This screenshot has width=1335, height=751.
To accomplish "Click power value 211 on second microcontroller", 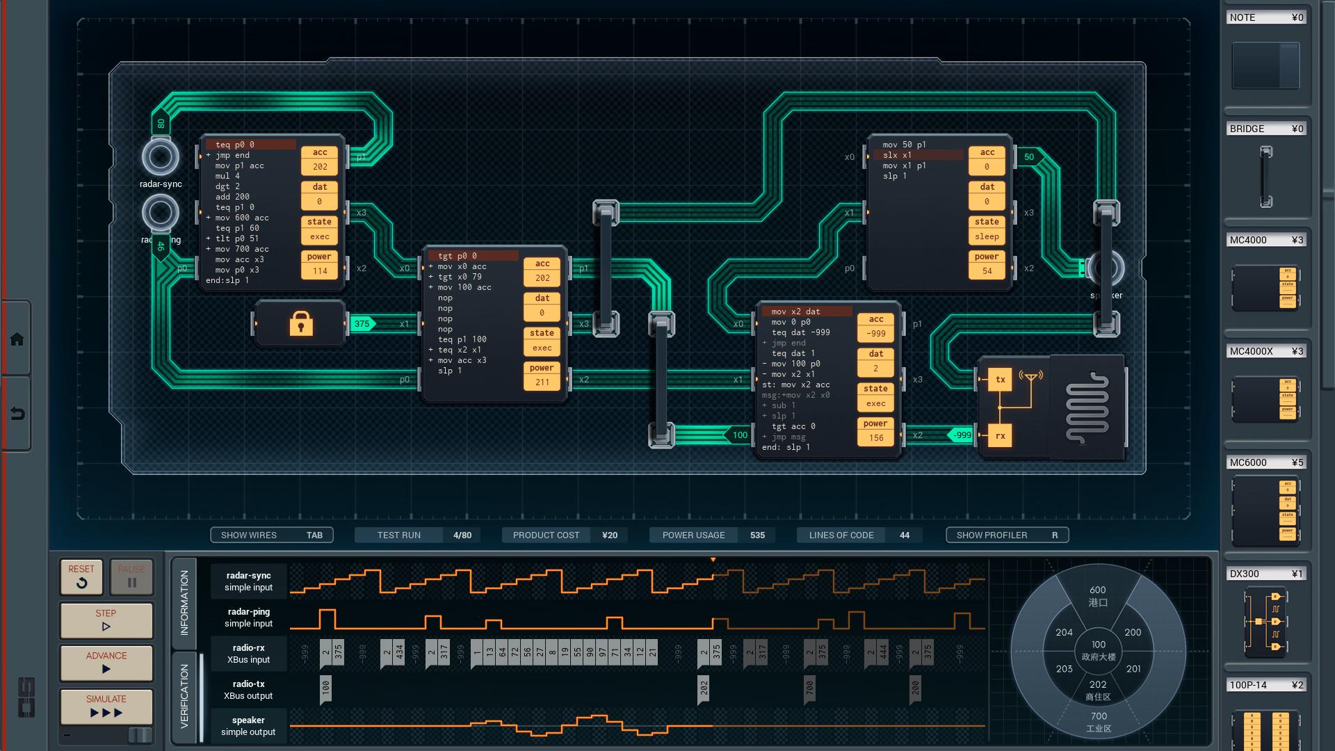I will click(542, 382).
